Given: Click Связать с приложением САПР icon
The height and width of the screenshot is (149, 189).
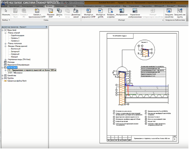Looking at the screenshot, I should tap(37, 11).
